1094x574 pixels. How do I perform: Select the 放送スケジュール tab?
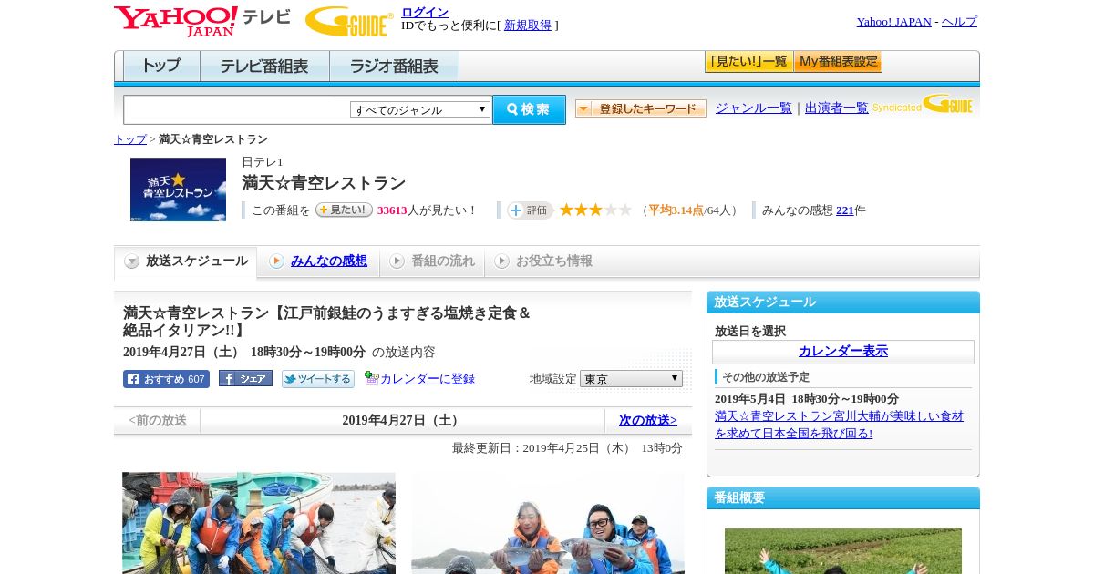click(x=186, y=261)
